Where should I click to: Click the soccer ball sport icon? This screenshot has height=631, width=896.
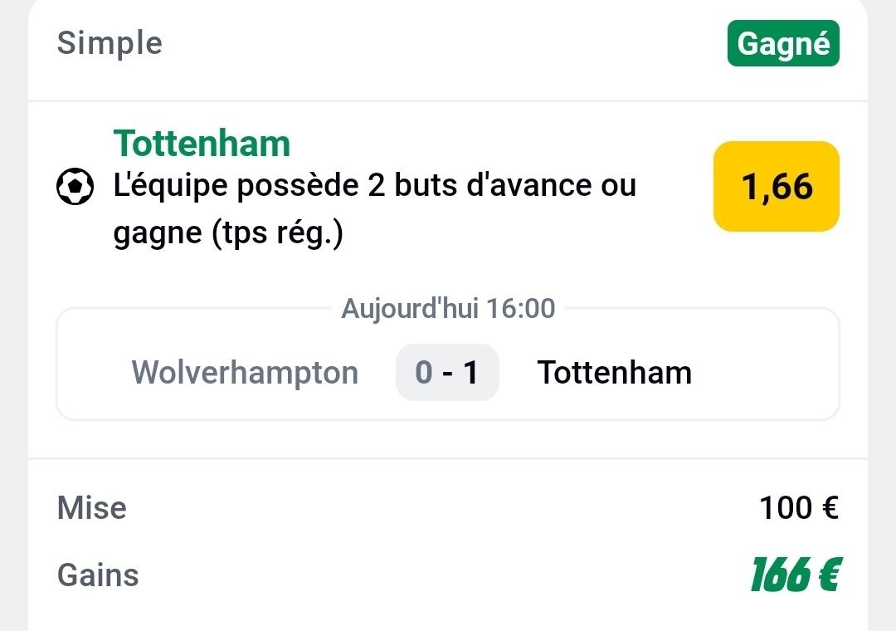coord(75,187)
